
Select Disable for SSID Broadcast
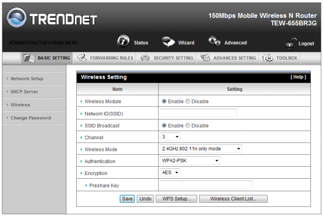(188, 125)
